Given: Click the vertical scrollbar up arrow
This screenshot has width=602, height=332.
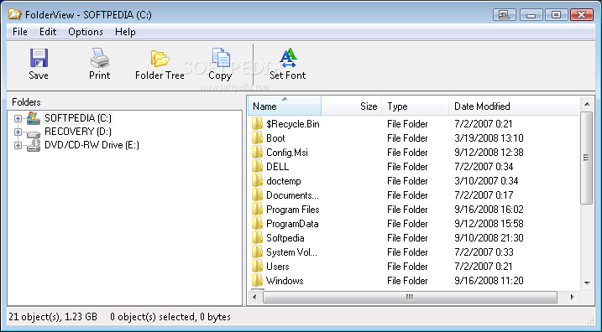Looking at the screenshot, I should click(x=587, y=104).
